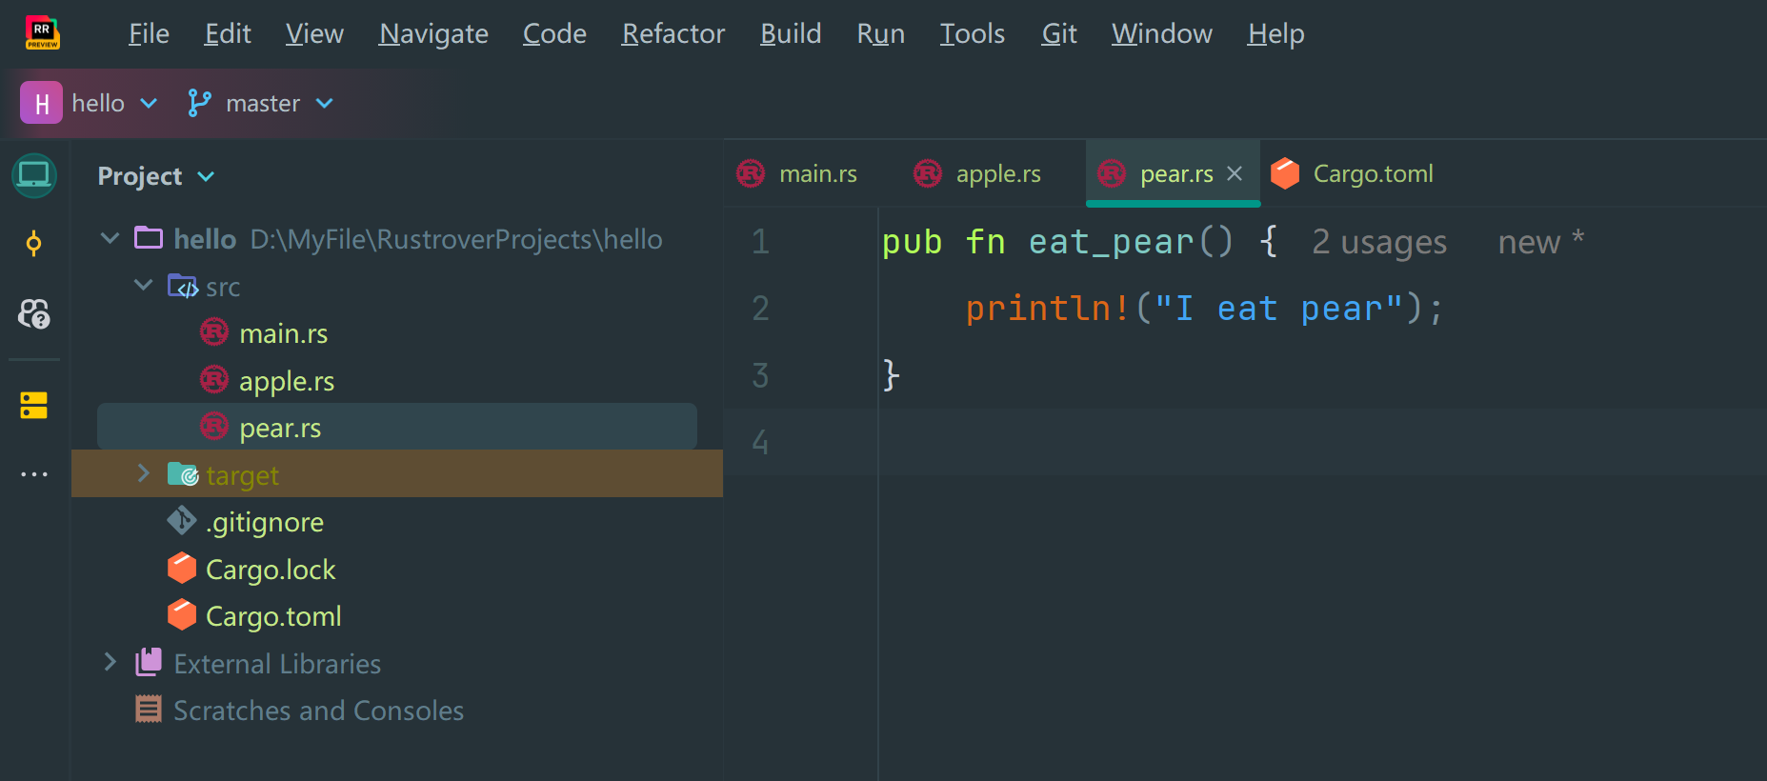The height and width of the screenshot is (781, 1767).
Task: Select Cargo.lock in the project tree
Action: click(x=271, y=570)
